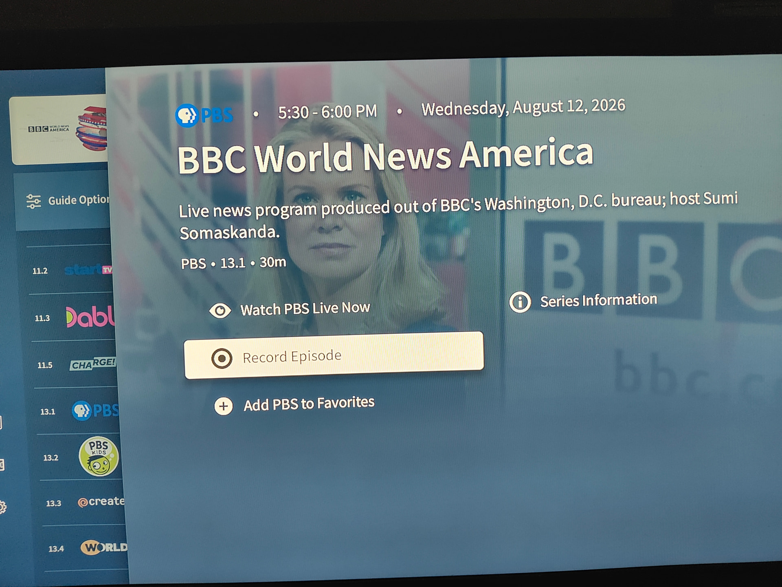
Task: Click the eye icon for Watch PBS Live
Action: click(x=220, y=311)
